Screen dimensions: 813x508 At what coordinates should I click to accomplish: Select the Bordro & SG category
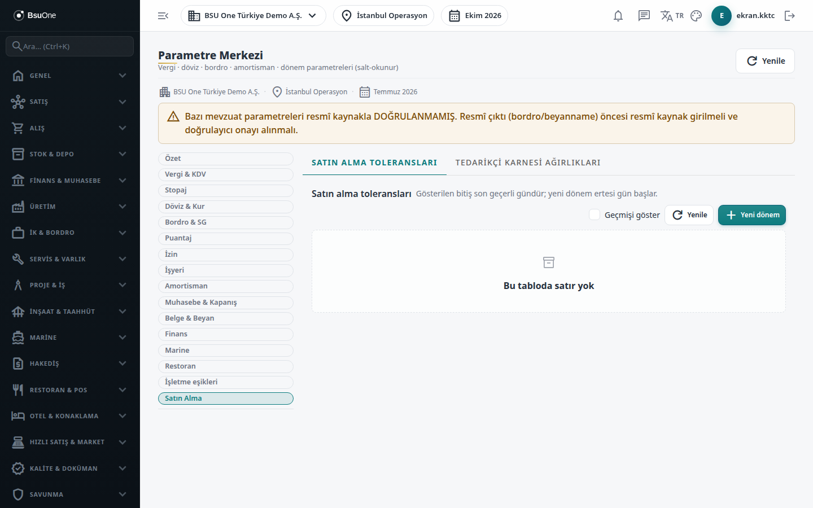(x=226, y=222)
